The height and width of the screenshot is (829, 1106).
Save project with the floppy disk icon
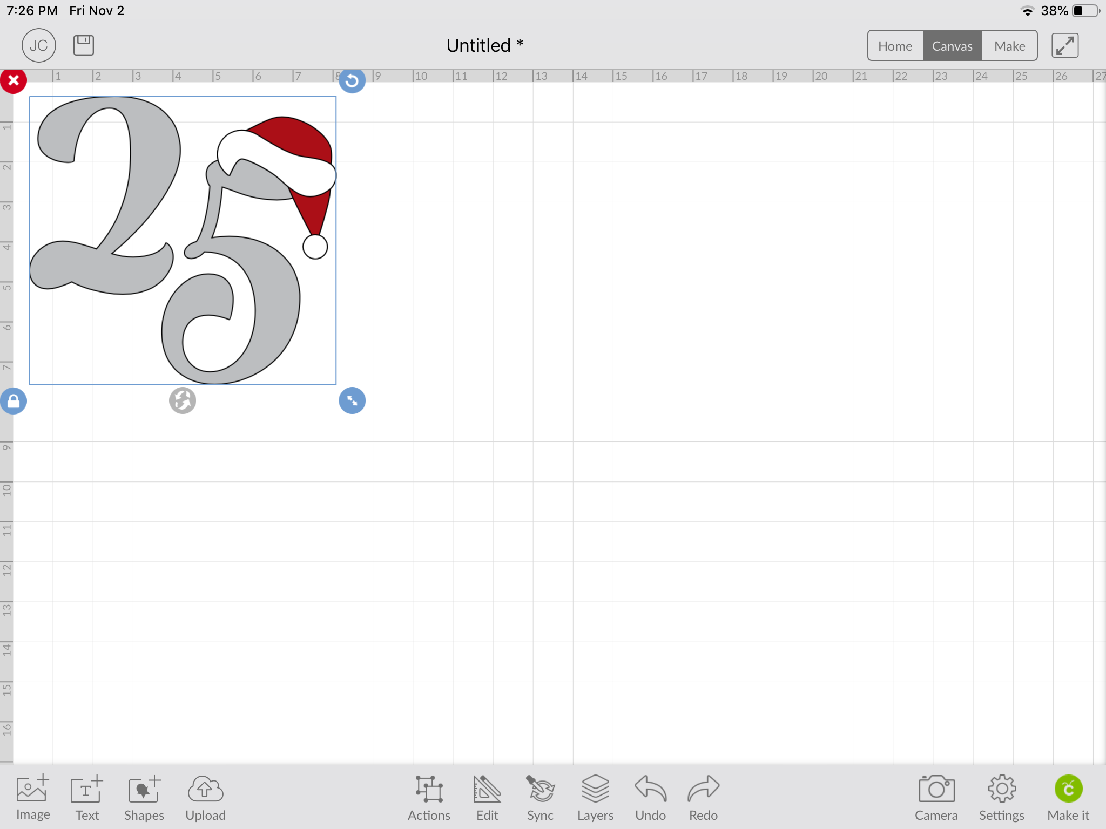click(x=84, y=45)
